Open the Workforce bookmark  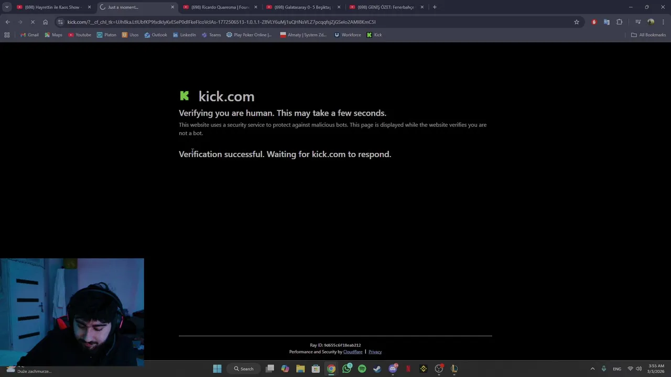click(348, 35)
